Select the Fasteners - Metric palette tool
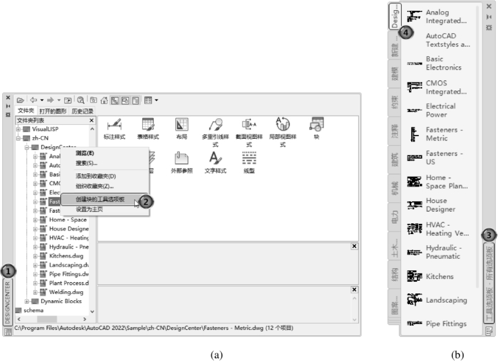 click(435, 134)
